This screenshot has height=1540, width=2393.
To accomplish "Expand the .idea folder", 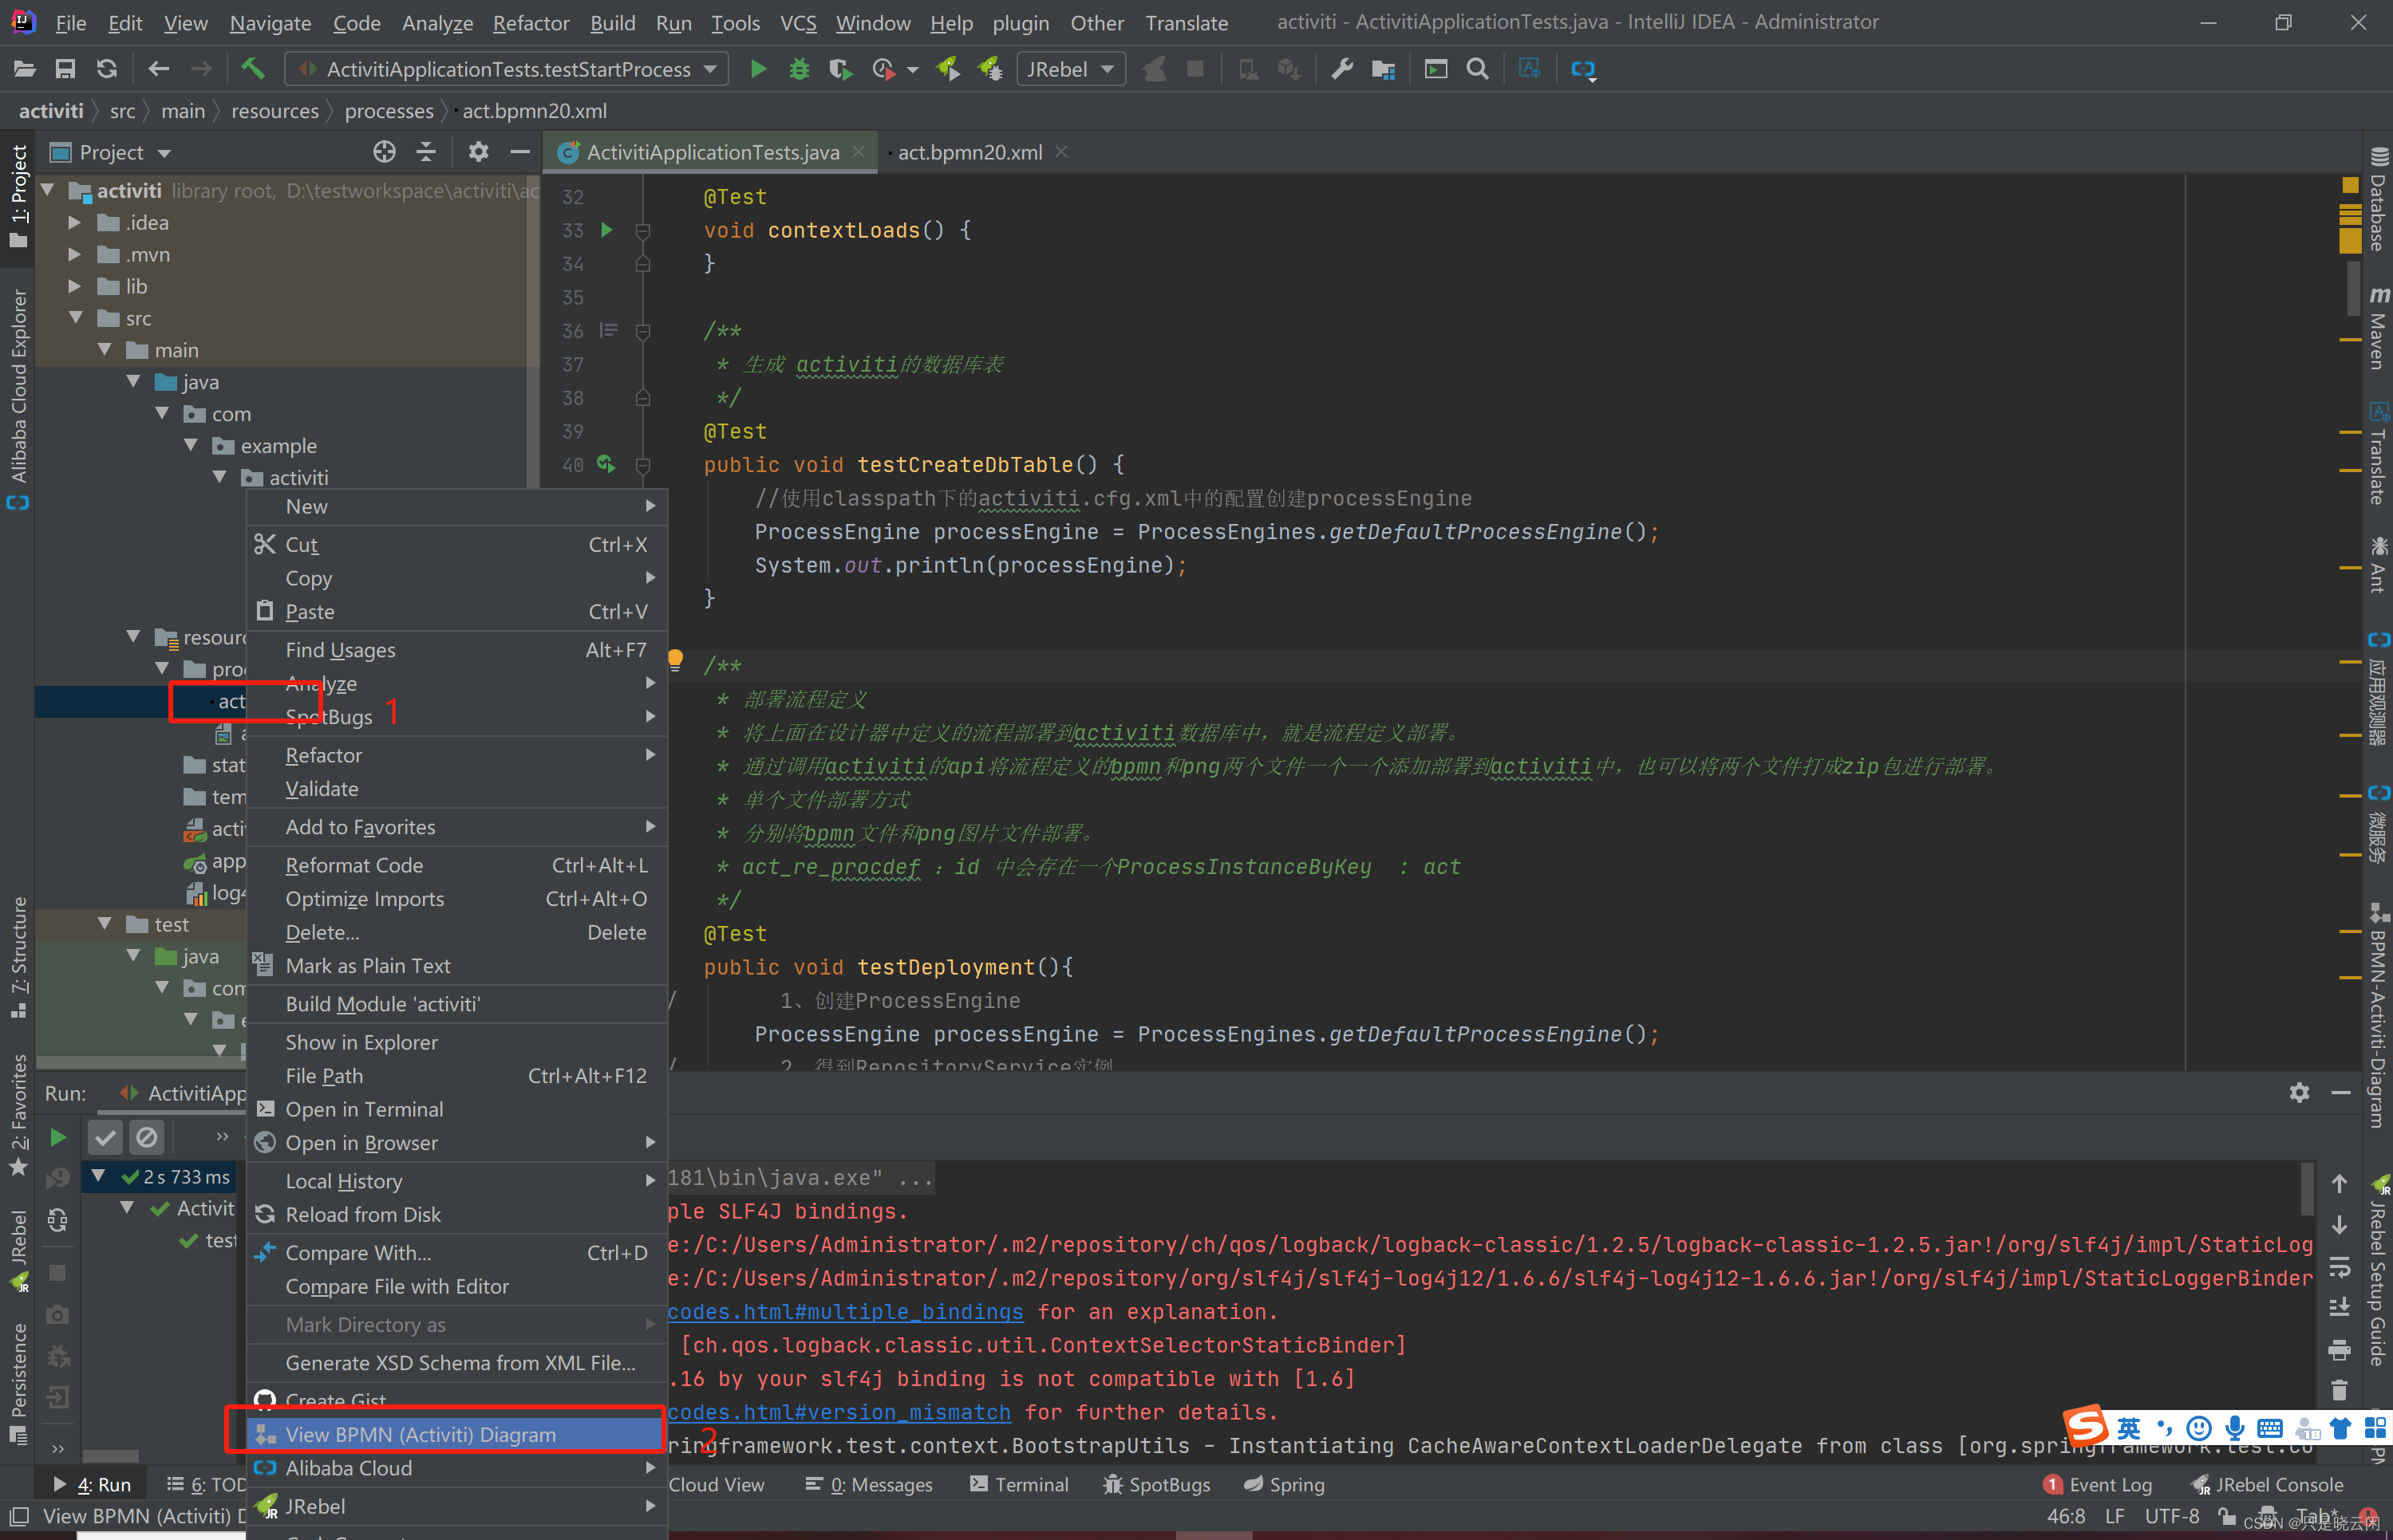I will tap(74, 222).
